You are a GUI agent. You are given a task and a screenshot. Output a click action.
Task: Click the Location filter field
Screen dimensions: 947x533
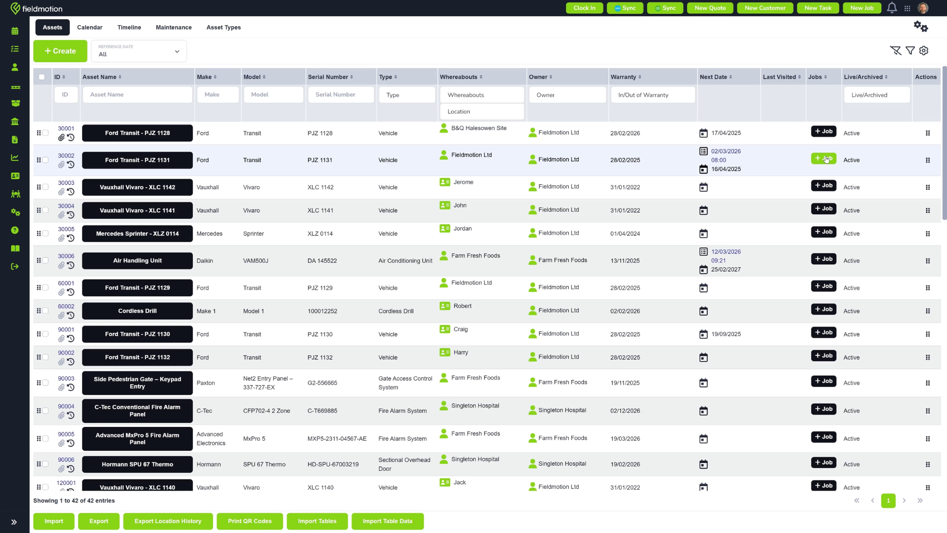pos(482,112)
